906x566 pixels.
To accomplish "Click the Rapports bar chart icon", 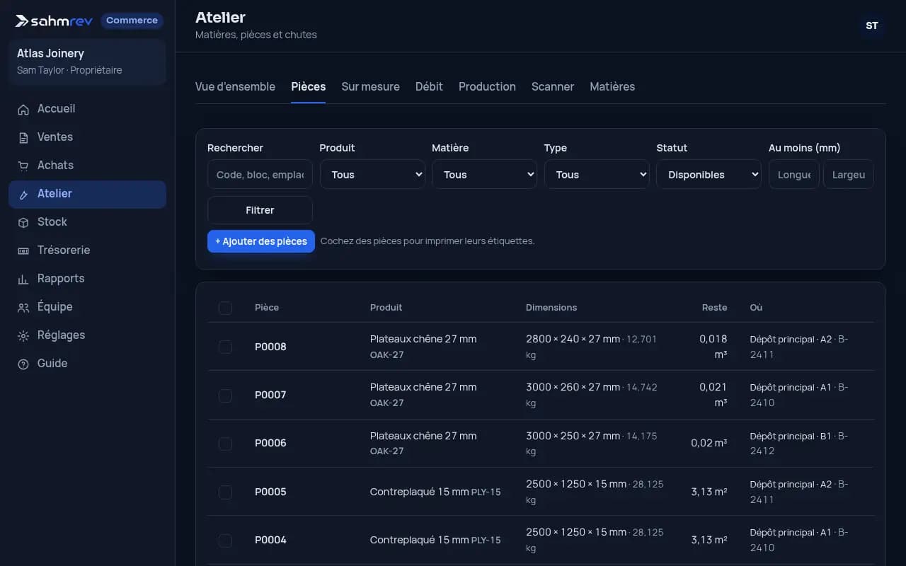I will tap(23, 279).
